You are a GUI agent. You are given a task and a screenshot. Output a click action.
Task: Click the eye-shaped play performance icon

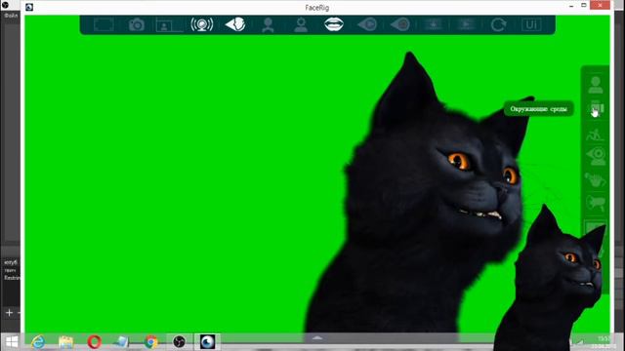(367, 24)
